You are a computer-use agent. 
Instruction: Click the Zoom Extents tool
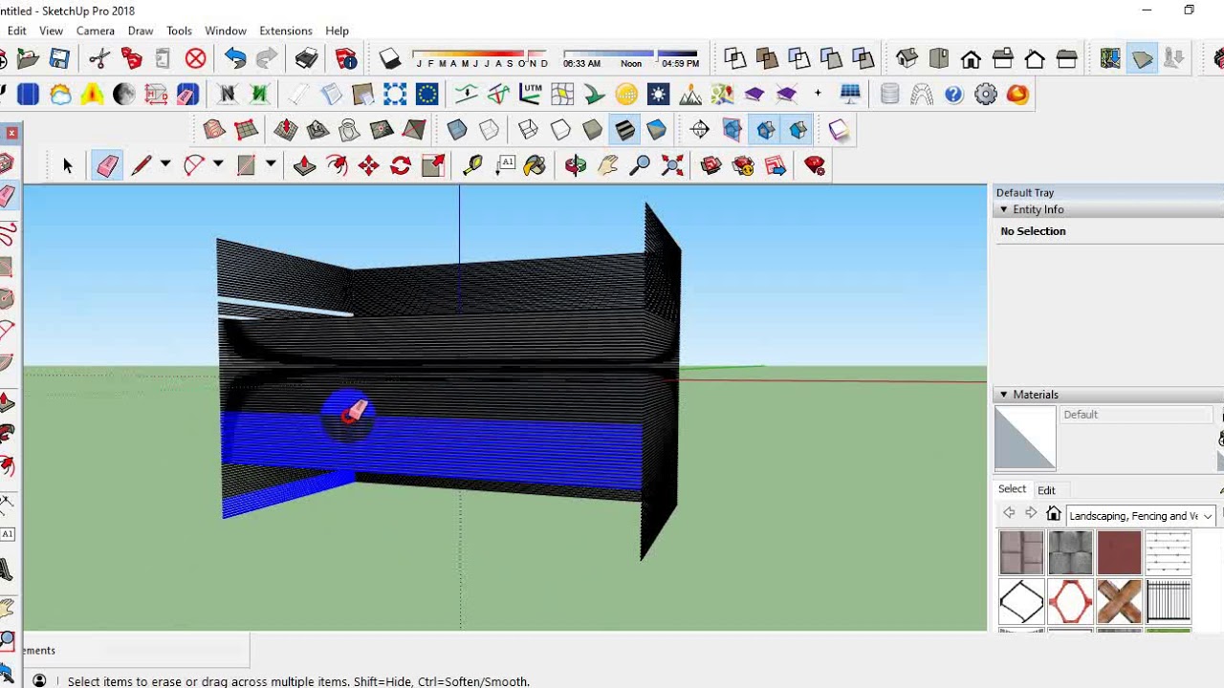tap(672, 165)
